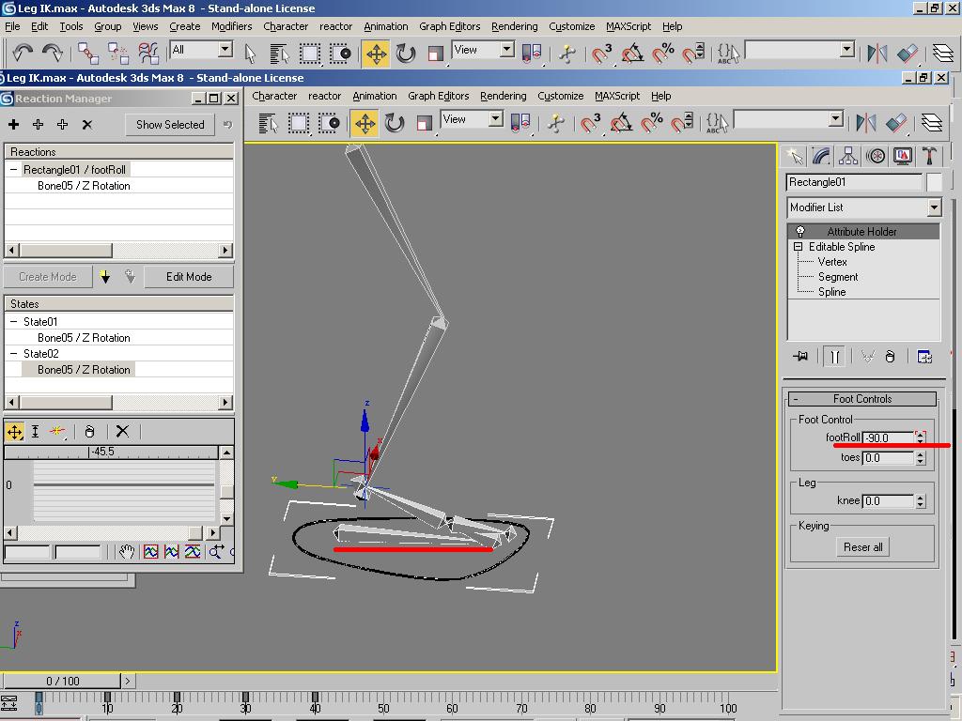962x721 pixels.
Task: Click Delete Selected X icon beside Show Selected
Action: click(x=87, y=125)
